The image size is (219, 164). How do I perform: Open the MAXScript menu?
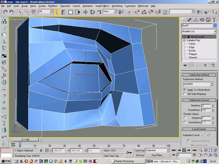[143, 6]
